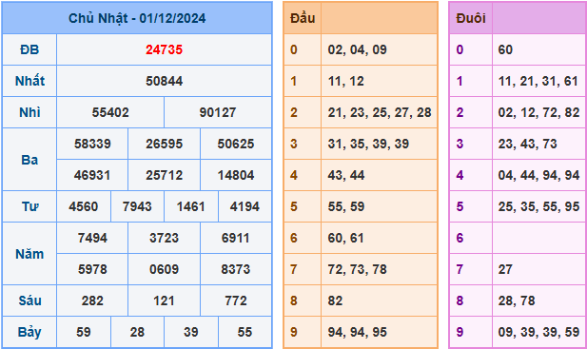This screenshot has height=349, width=587.
Task: Select seventh prize number 59
Action: [x=84, y=333]
